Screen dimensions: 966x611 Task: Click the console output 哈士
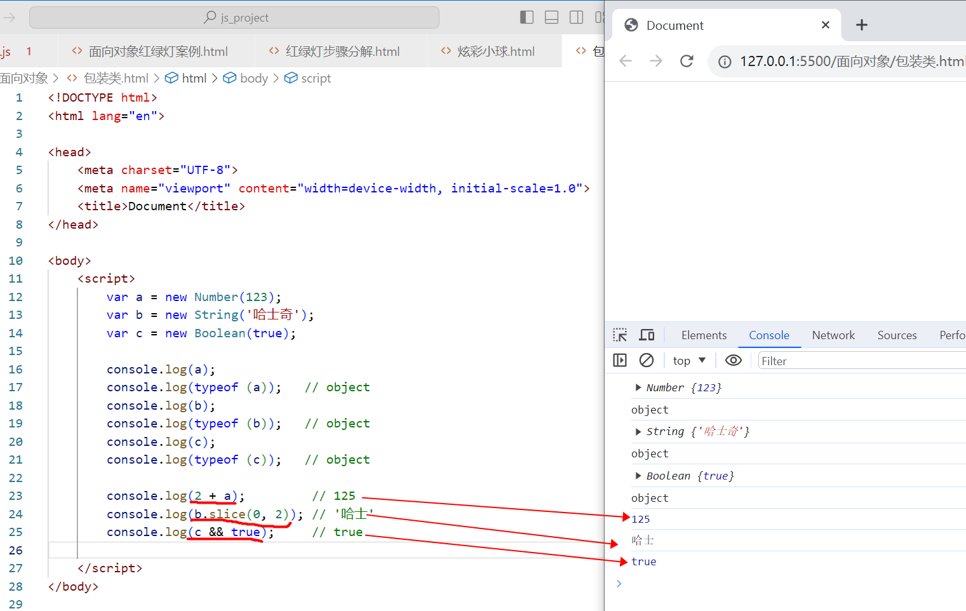pos(643,540)
